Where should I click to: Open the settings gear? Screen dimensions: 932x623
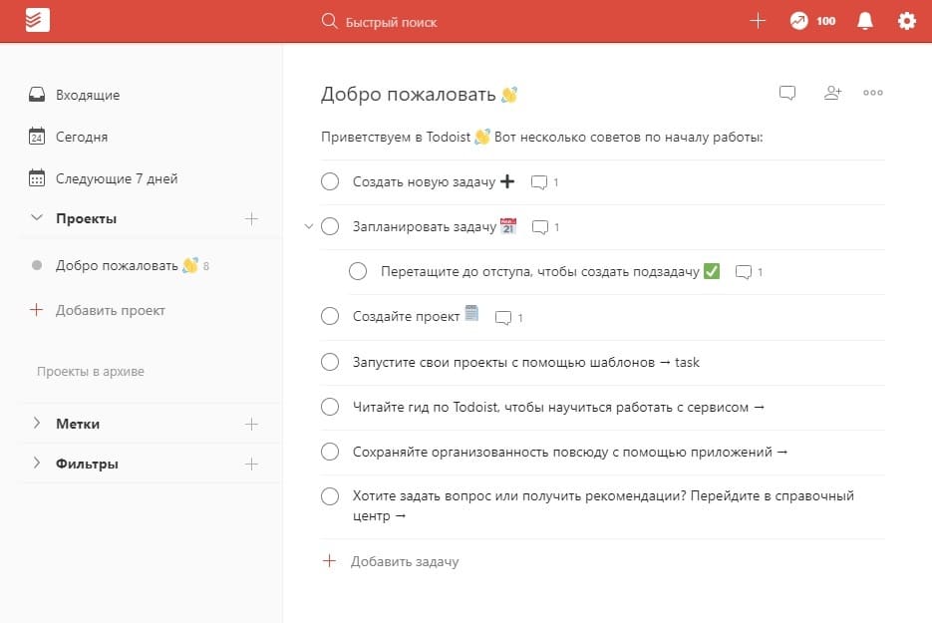coord(905,19)
